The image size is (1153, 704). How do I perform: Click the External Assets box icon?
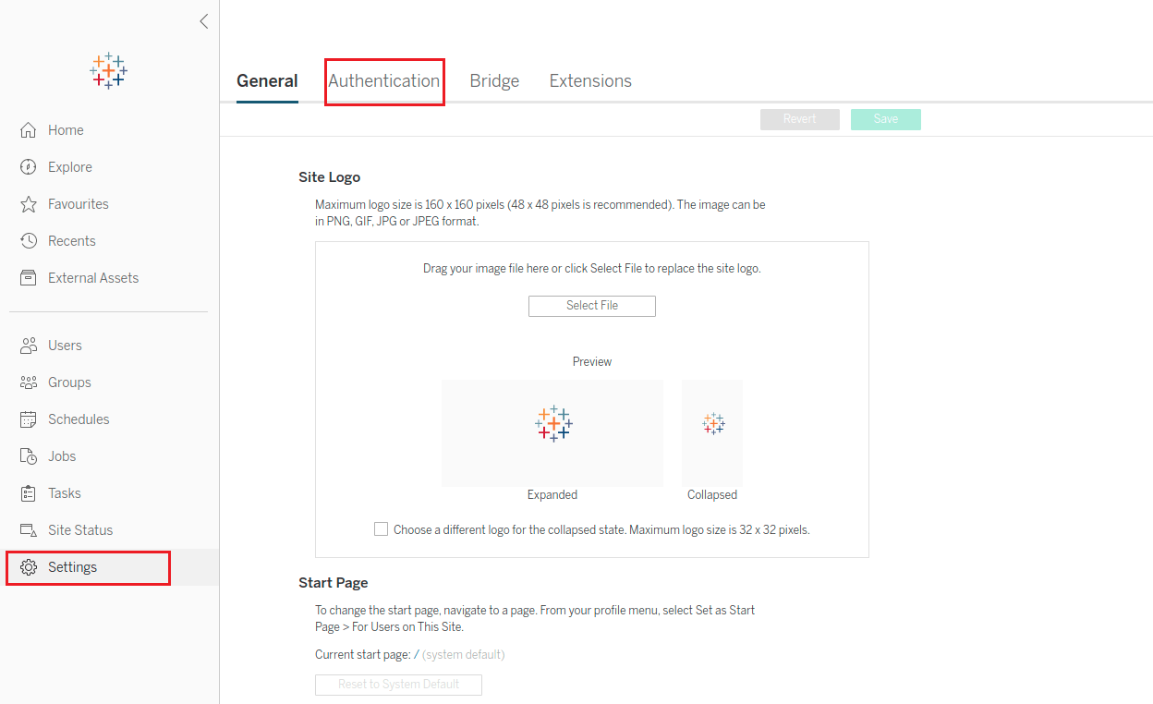click(29, 278)
